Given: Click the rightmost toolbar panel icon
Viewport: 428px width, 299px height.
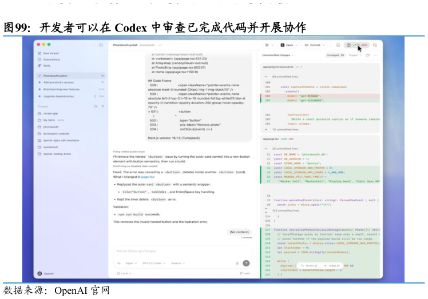Looking at the screenshot, I should pos(375,45).
